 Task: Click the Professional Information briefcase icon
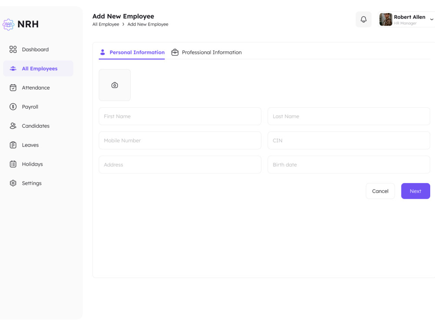coord(175,52)
